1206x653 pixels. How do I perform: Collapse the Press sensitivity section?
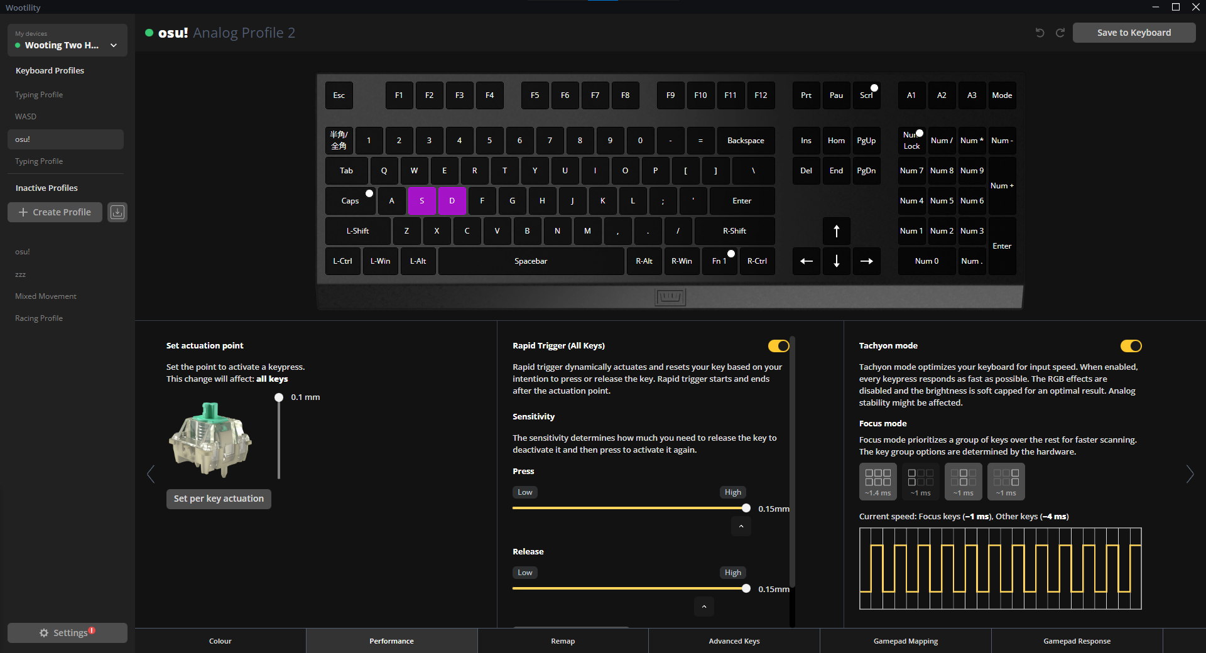pyautogui.click(x=741, y=526)
